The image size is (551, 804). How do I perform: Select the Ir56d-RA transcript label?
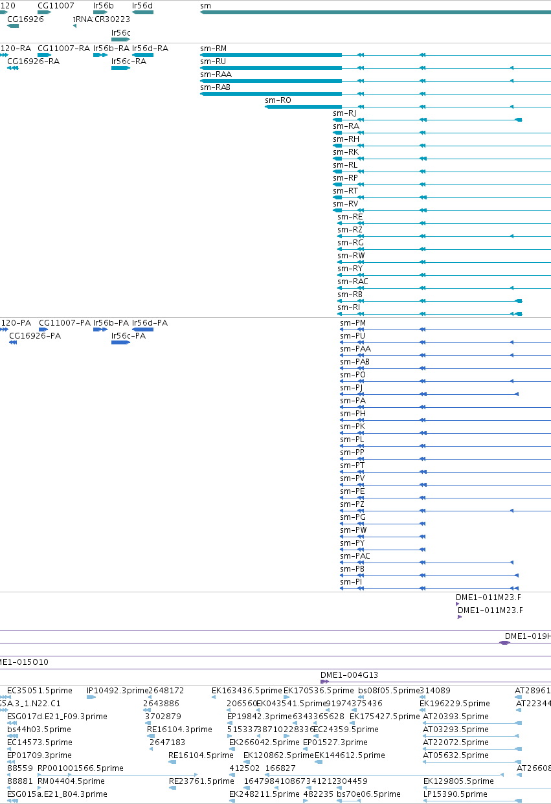coord(150,49)
